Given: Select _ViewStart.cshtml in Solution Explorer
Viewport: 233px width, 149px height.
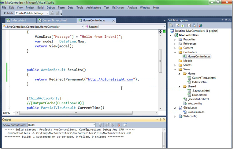Looking at the screenshot, I should click(198, 99).
